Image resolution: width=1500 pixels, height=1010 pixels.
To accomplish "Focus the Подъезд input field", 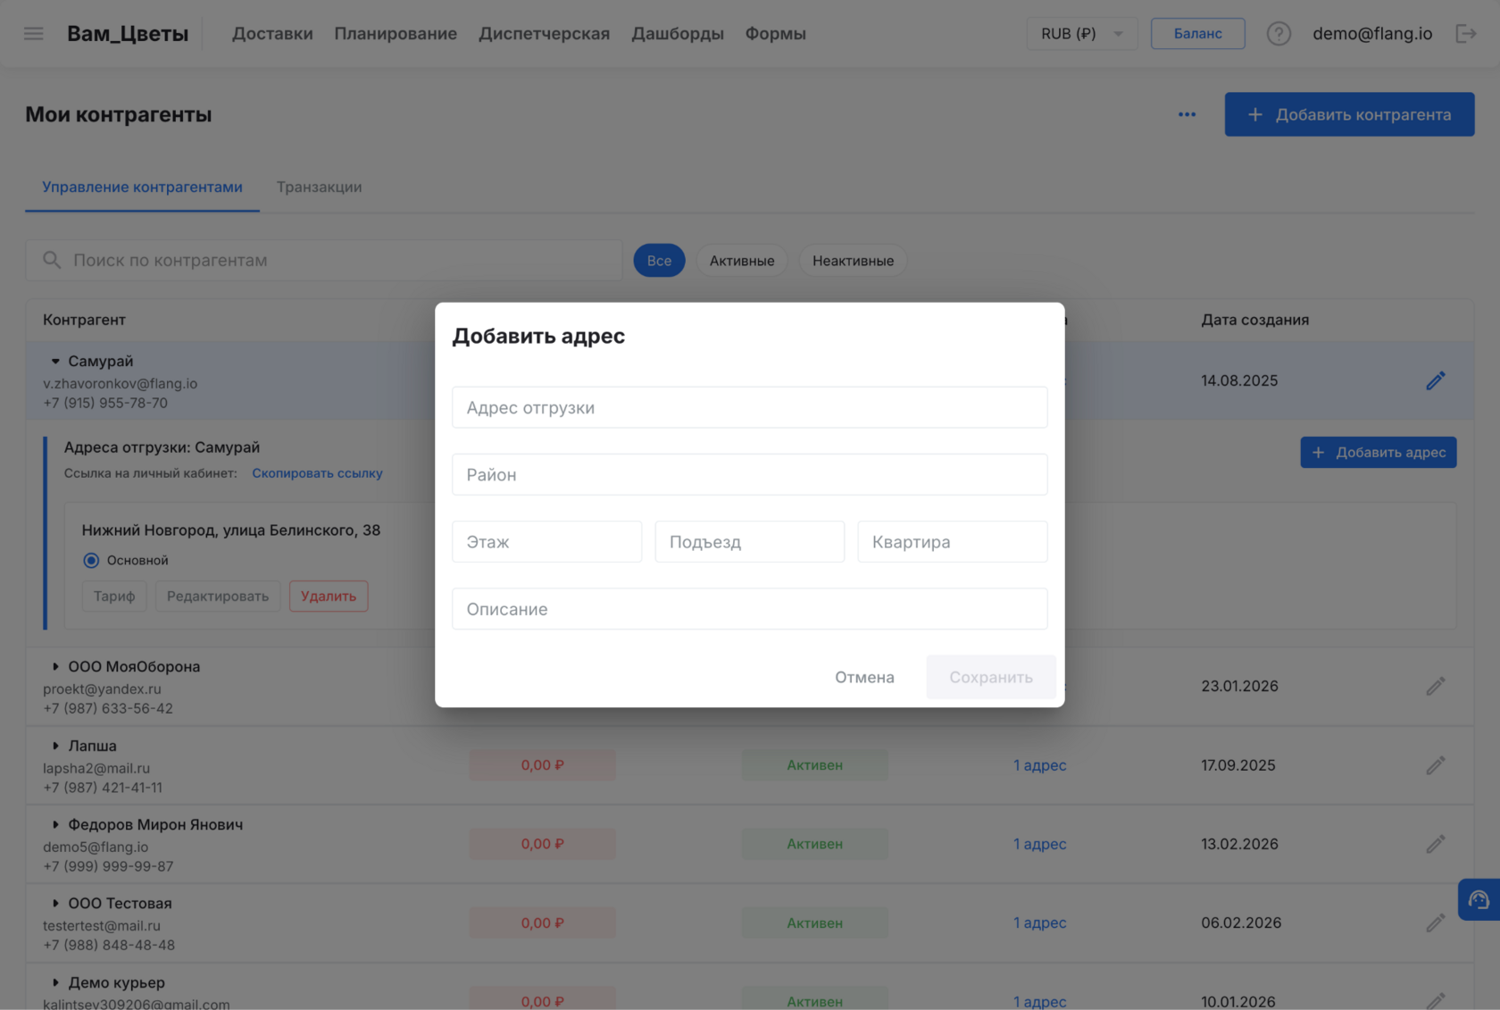I will (750, 541).
